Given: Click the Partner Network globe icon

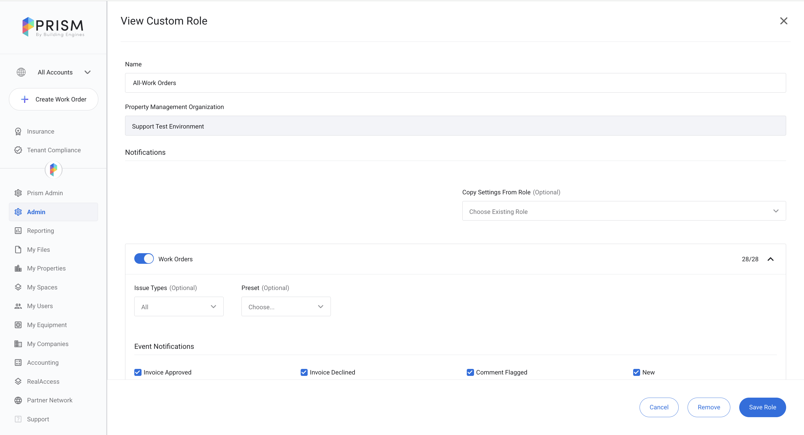Looking at the screenshot, I should tap(18, 400).
